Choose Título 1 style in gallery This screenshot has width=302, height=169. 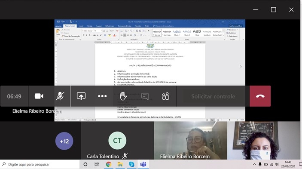(177, 33)
